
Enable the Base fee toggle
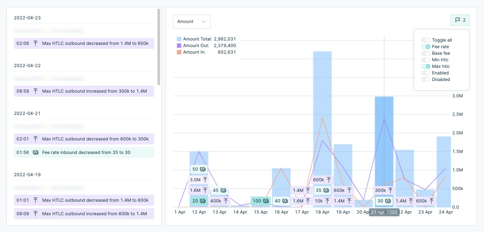tap(425, 53)
